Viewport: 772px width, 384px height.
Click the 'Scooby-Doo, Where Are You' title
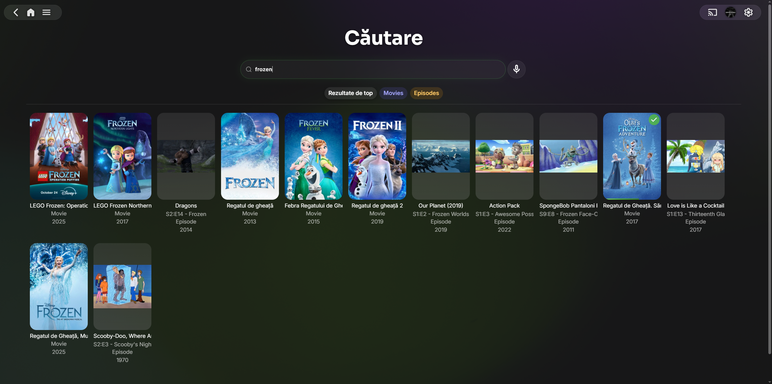click(122, 336)
